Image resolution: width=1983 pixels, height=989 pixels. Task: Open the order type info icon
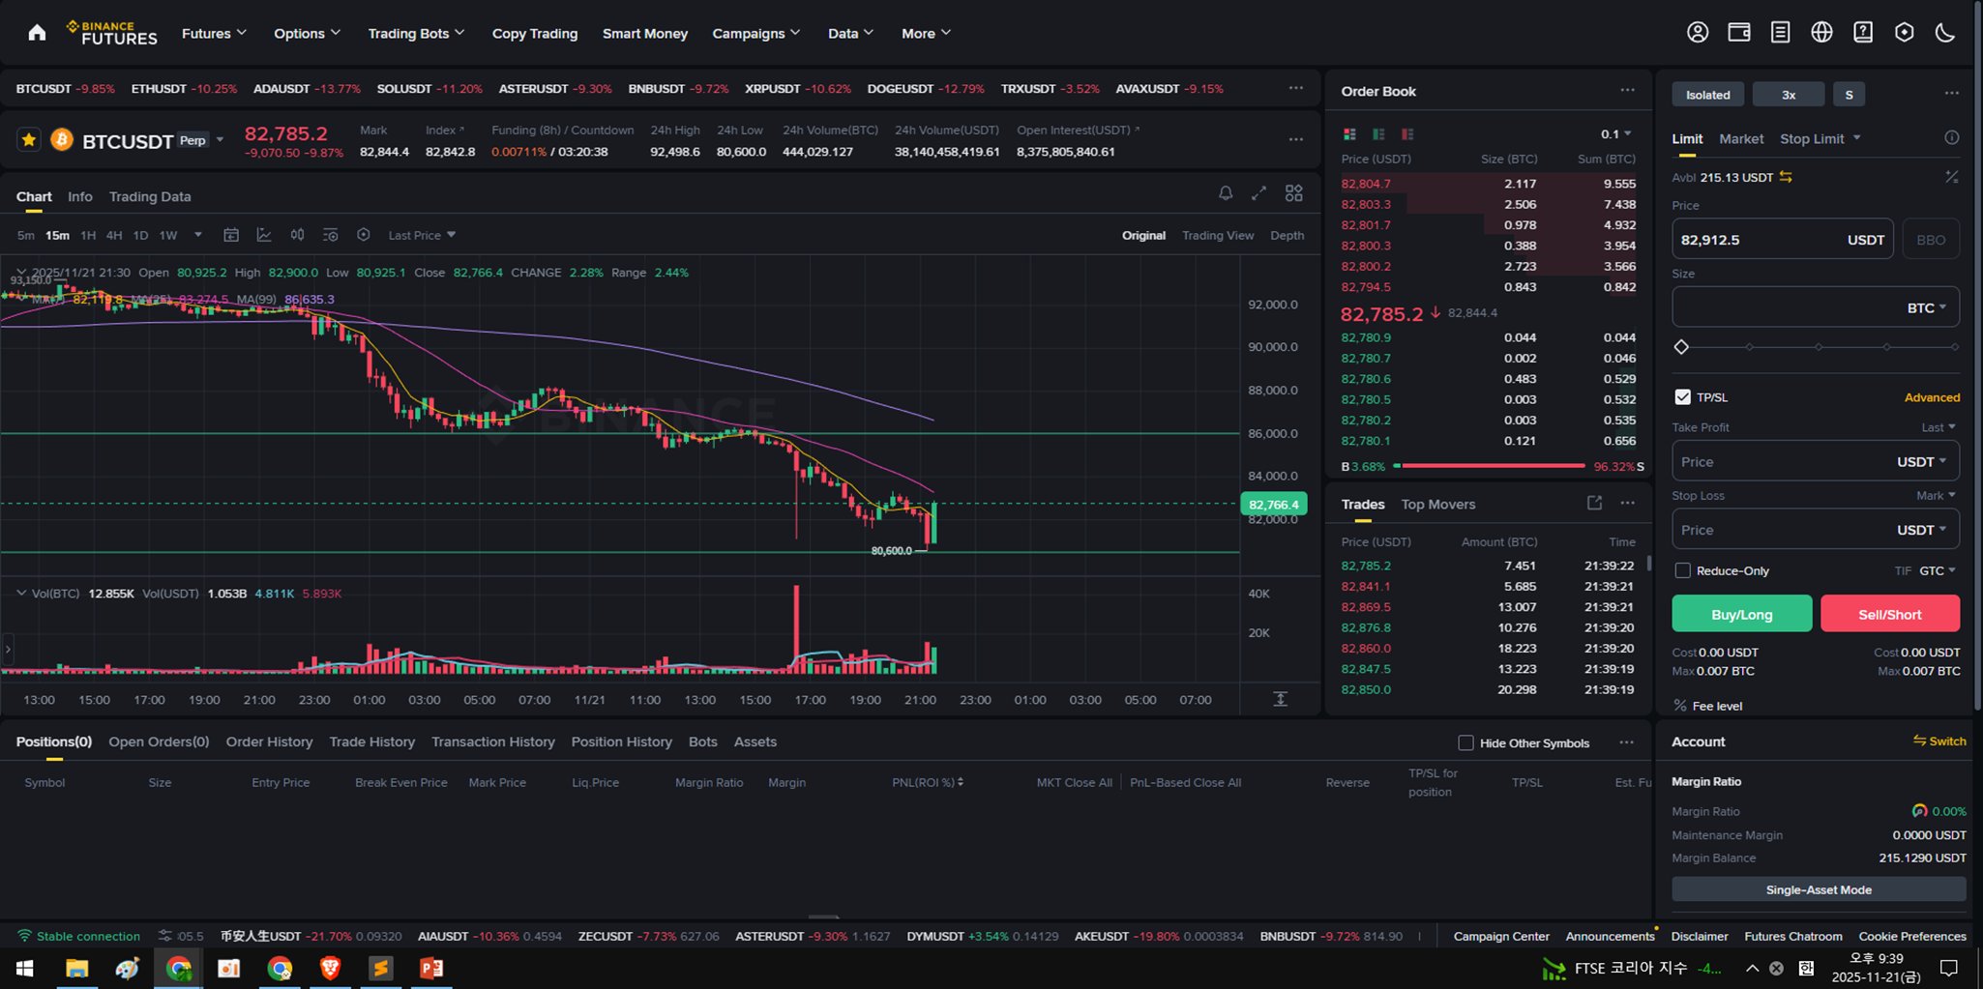tap(1952, 138)
